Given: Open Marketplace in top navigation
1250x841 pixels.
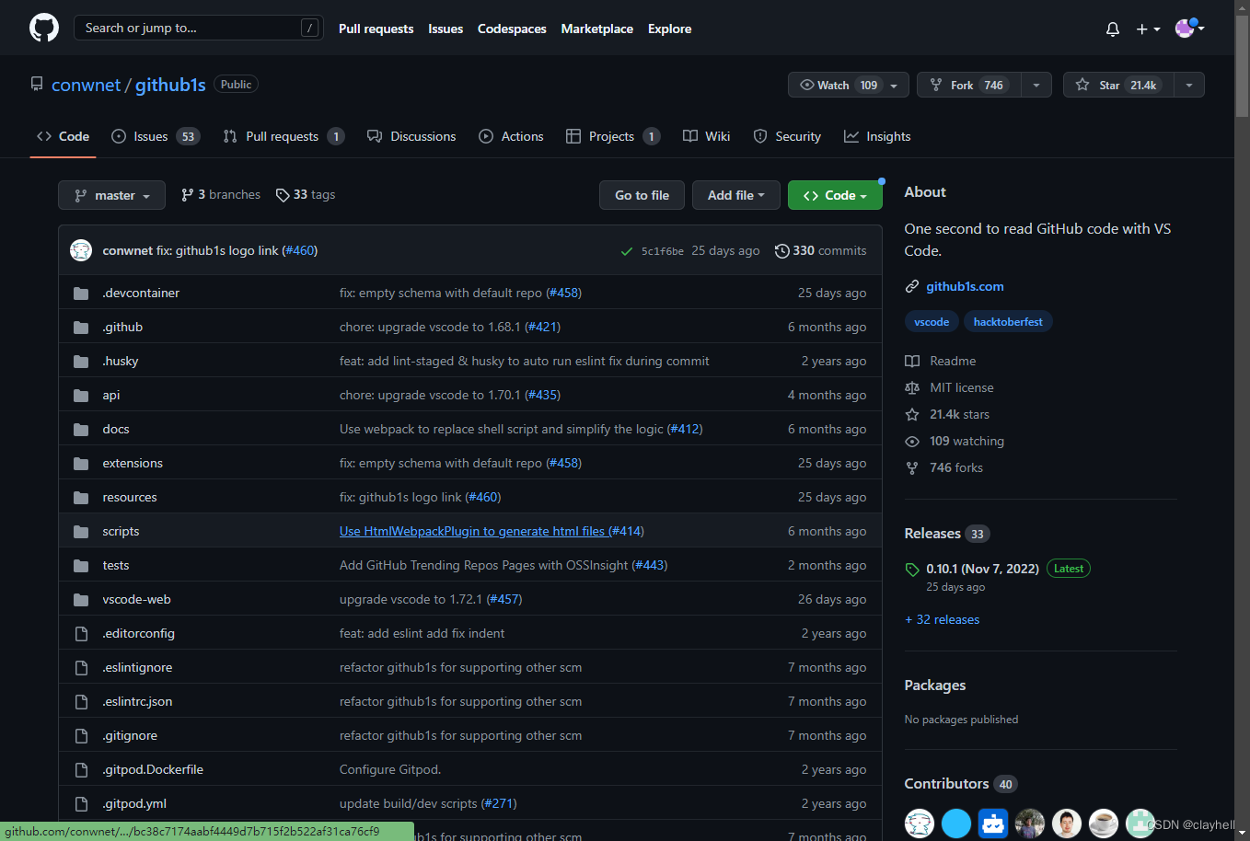Looking at the screenshot, I should pos(597,29).
